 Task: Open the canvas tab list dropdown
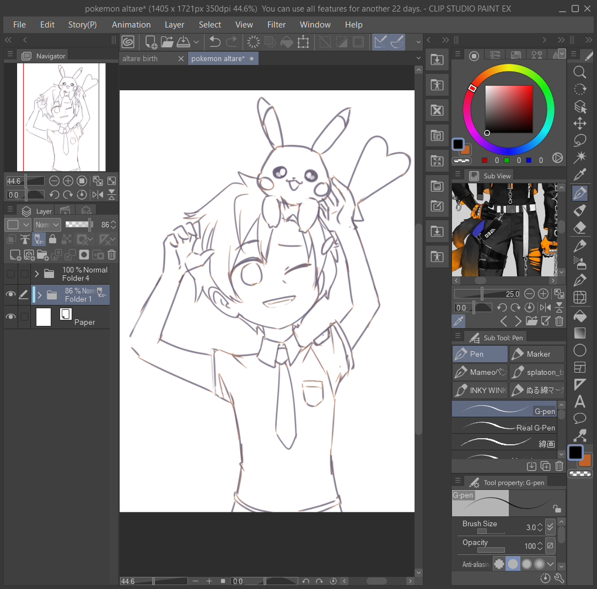click(418, 58)
